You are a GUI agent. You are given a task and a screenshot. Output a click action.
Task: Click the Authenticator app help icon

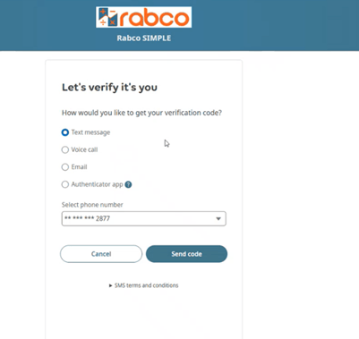coord(128,184)
